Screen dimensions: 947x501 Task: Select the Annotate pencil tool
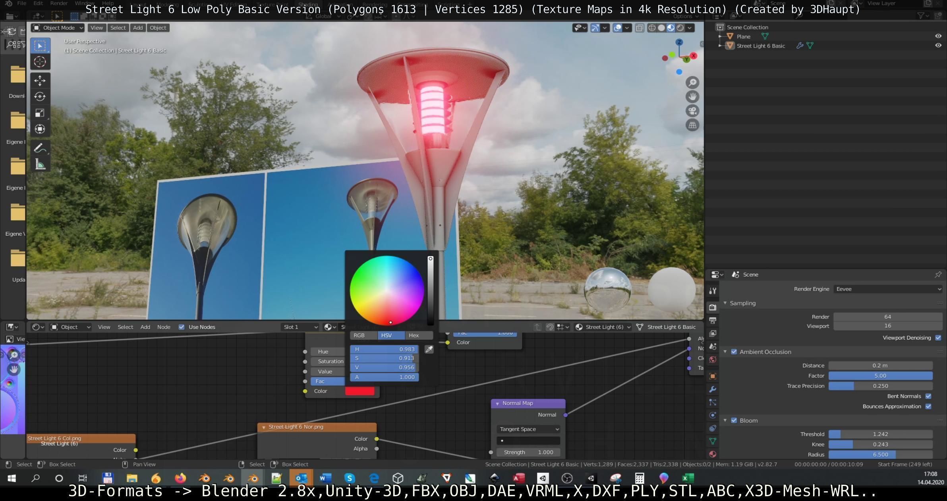click(40, 148)
